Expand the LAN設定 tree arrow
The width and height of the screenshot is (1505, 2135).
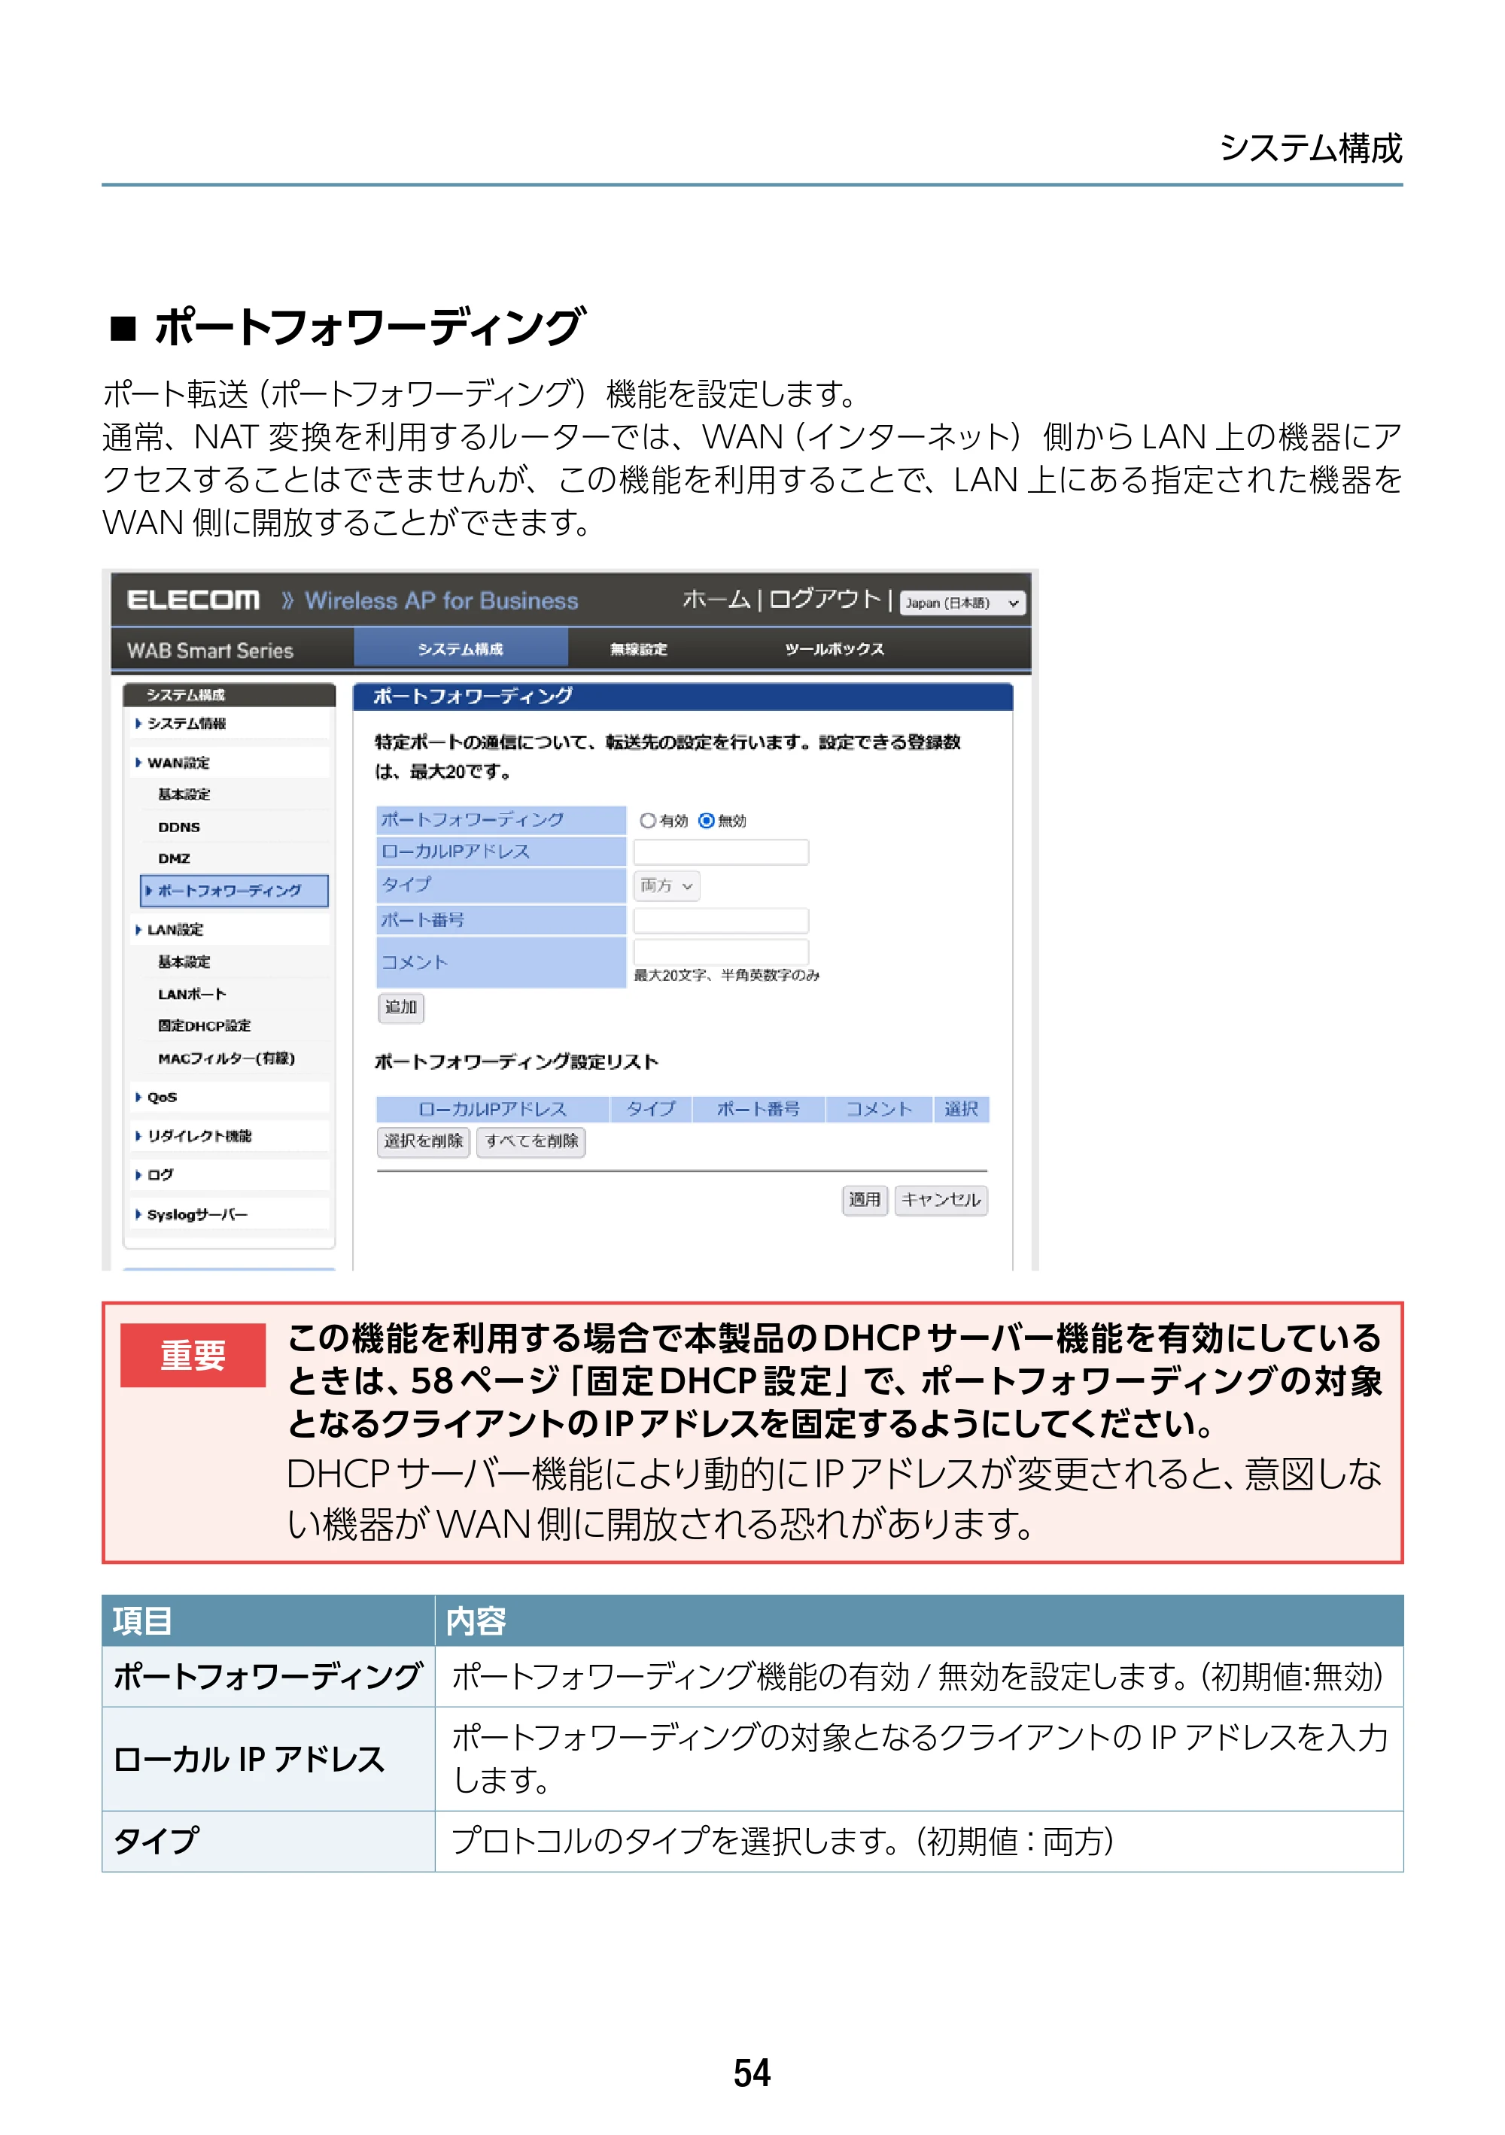click(138, 930)
